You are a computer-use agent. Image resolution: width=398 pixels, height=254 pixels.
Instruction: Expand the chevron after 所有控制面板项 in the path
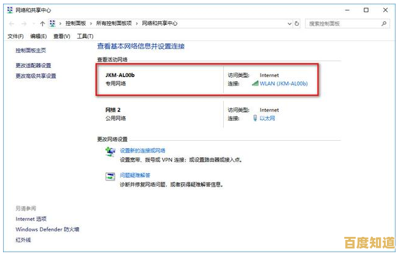click(x=137, y=23)
